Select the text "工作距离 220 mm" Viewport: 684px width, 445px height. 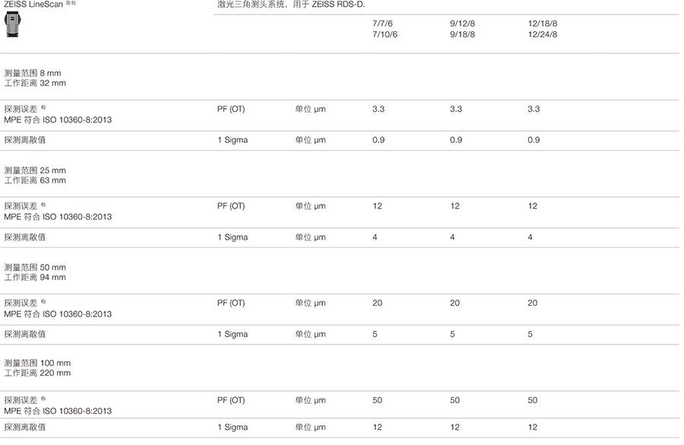tap(37, 373)
